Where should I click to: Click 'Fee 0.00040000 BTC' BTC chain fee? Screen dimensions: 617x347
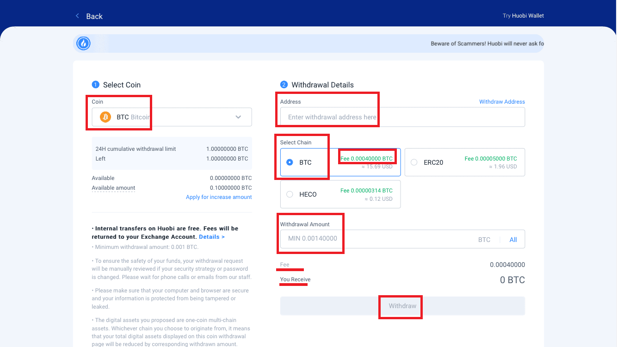366,159
